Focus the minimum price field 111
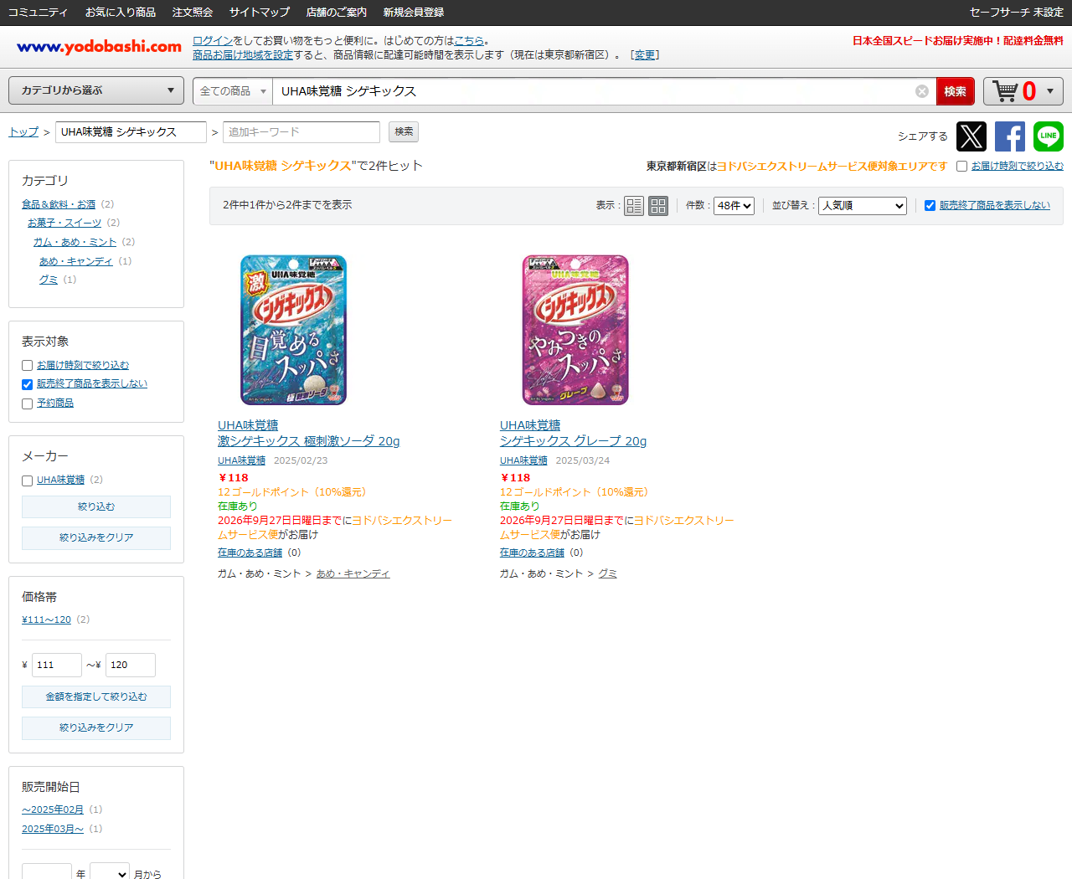Viewport: 1072px width, 879px height. tap(57, 665)
